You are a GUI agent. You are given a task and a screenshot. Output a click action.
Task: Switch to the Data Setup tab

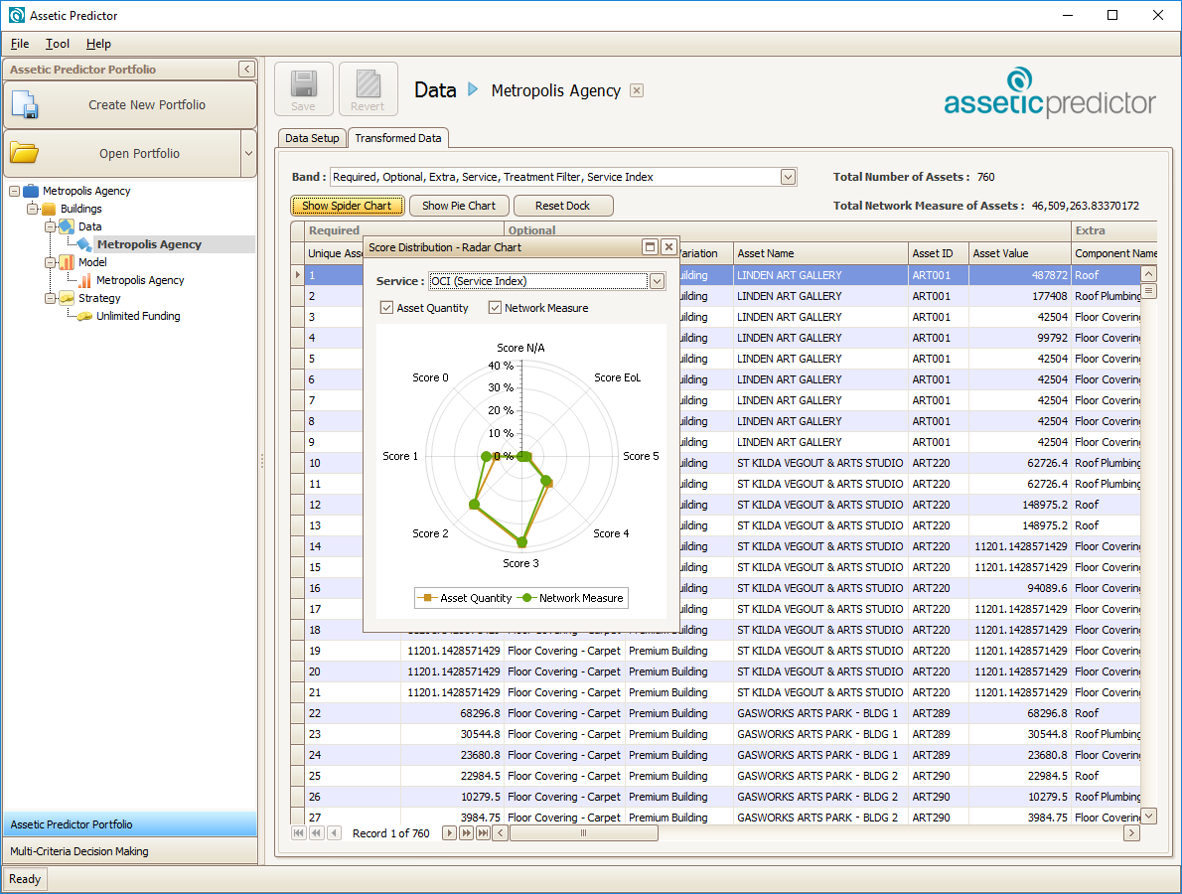pos(312,139)
